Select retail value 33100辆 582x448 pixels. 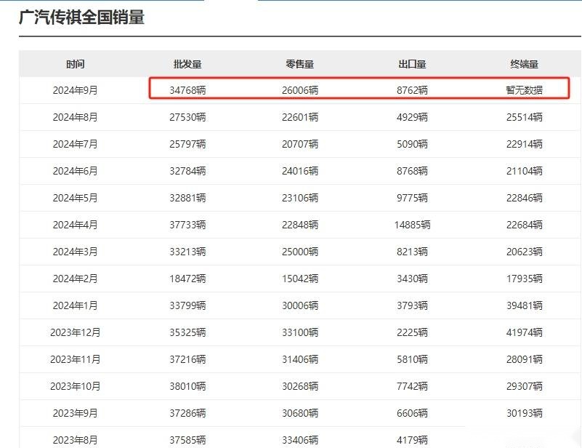(x=300, y=332)
